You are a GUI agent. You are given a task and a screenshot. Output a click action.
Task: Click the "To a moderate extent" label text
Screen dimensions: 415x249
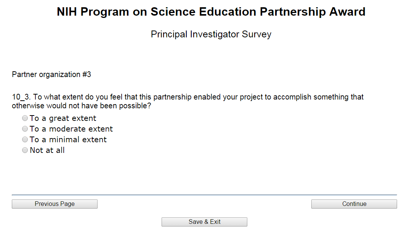pyautogui.click(x=71, y=129)
